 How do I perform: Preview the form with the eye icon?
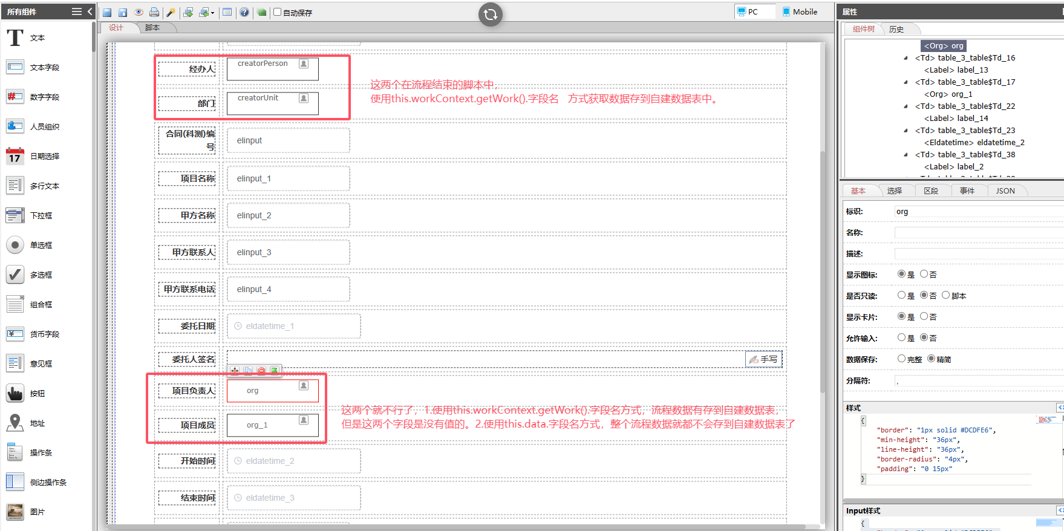[x=139, y=12]
